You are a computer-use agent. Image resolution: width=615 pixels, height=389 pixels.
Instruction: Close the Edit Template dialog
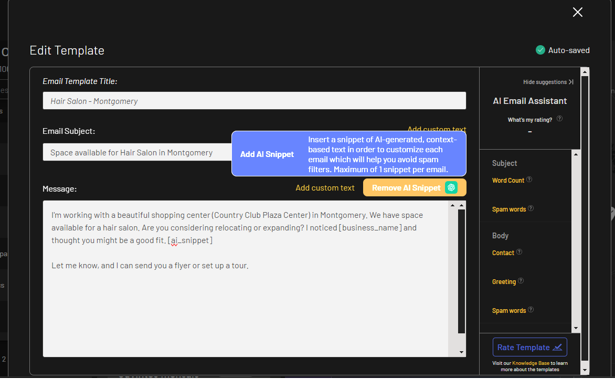[x=577, y=12]
